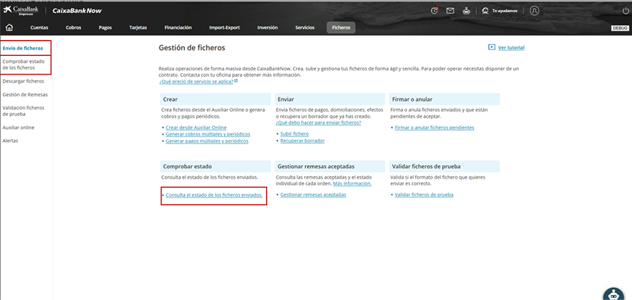Select Descargar ficheros in the sidebar

click(23, 81)
